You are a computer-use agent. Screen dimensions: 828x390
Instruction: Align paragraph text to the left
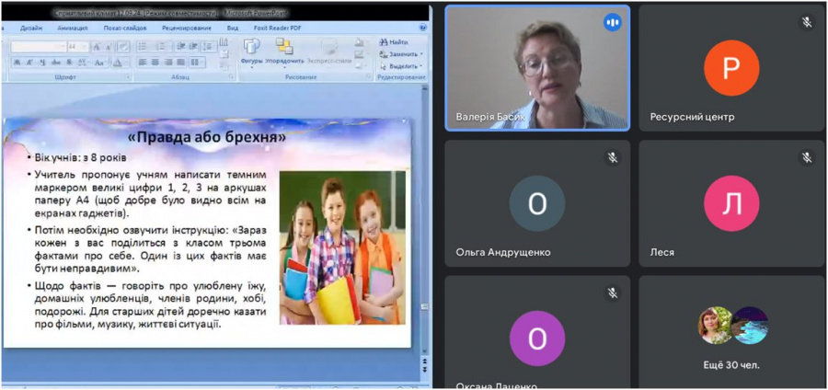click(x=143, y=63)
